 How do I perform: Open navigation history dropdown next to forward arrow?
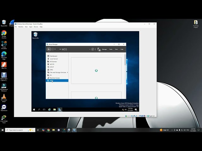tap(55, 49)
